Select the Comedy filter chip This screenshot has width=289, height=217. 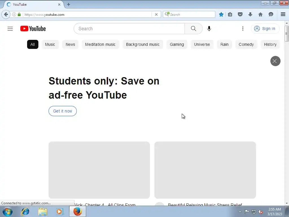point(246,44)
